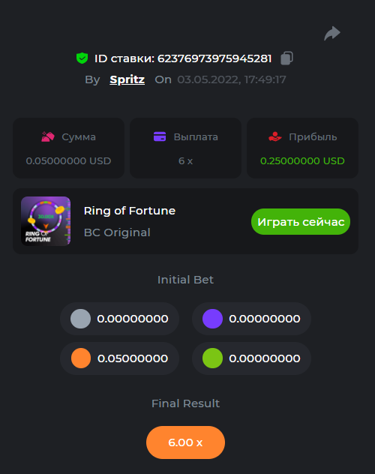375x474 pixels.
Task: Click the purple Выплата card icon
Action: (160, 136)
